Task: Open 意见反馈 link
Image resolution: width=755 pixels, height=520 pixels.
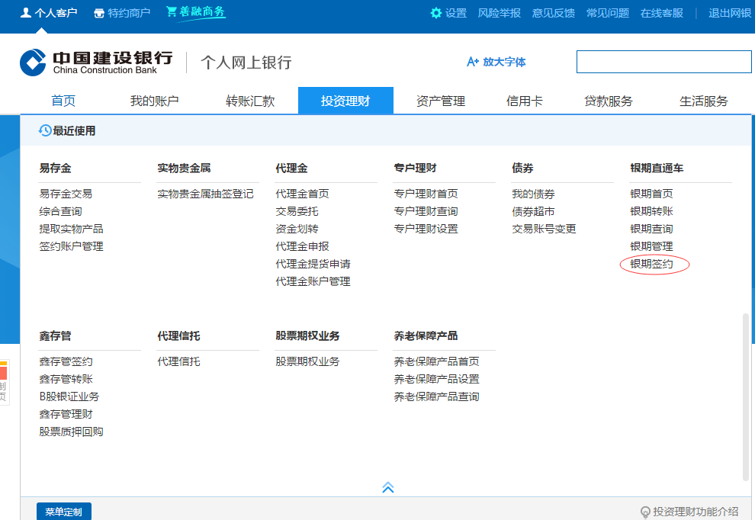Action: pos(553,13)
